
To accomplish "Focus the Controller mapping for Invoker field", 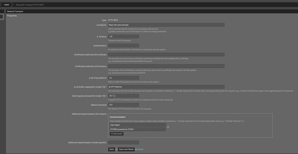I will click(166, 87).
